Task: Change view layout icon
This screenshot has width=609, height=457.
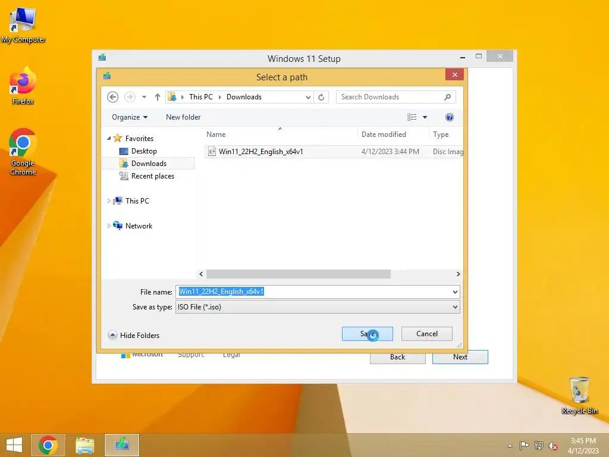Action: [412, 117]
